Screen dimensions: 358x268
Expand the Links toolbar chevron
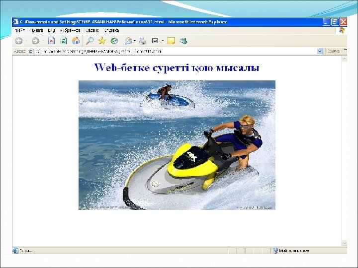[345, 50]
